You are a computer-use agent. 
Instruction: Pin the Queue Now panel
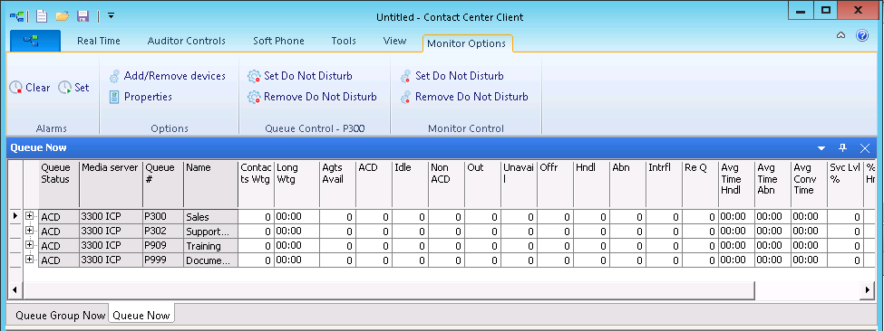[x=843, y=147]
